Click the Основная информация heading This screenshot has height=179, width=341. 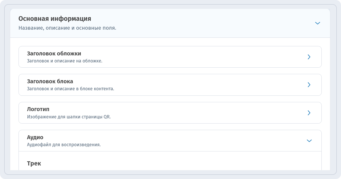click(x=55, y=19)
